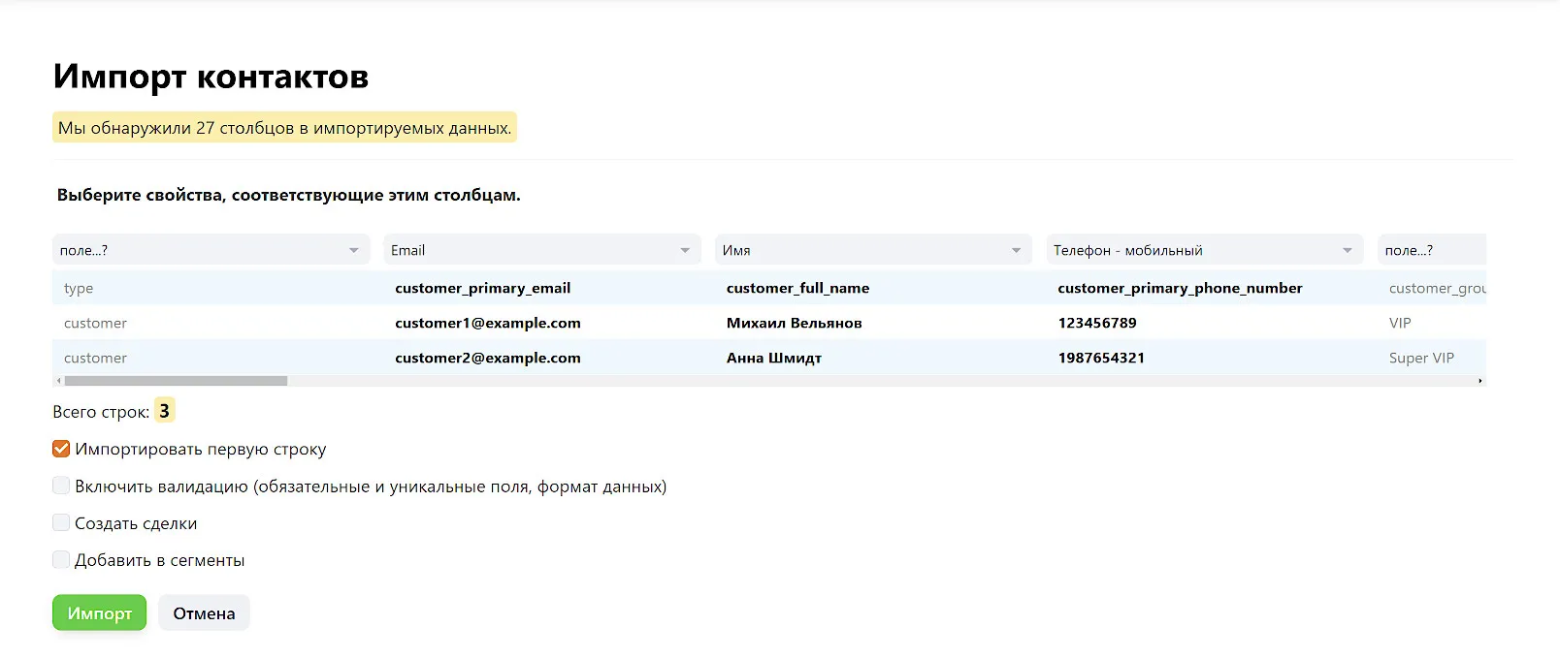Screen dimensions: 1560x659
Task: Click the scrollbar right arrow
Action: point(1479,381)
